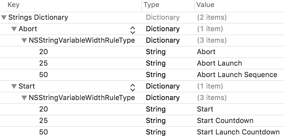Select the "Start Countdown" value cell
This screenshot has height=137, width=284.
[x=225, y=121]
